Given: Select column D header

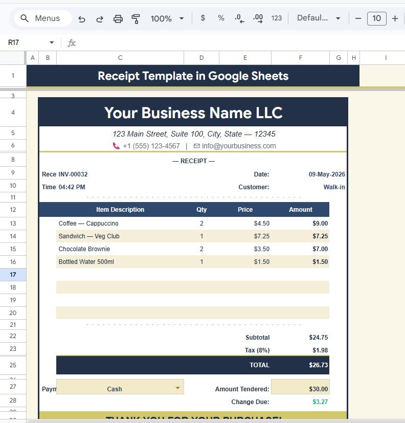Looking at the screenshot, I should coord(201,58).
